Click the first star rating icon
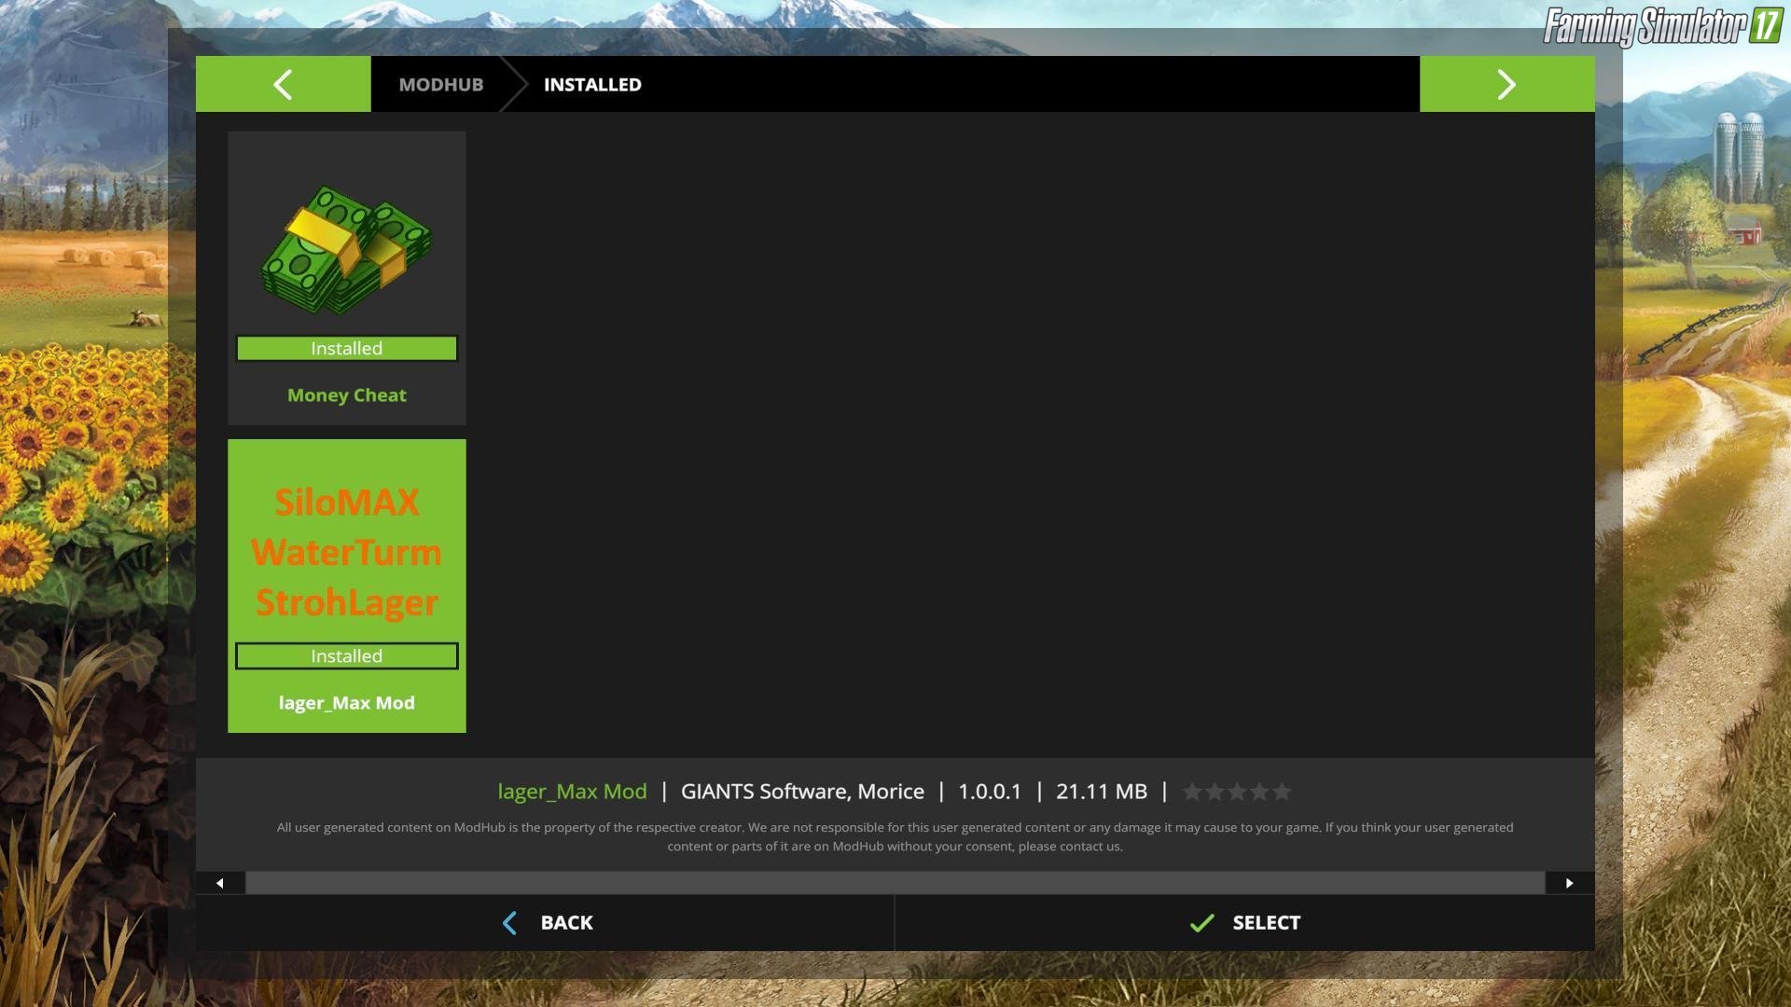Image resolution: width=1791 pixels, height=1007 pixels. [1190, 791]
